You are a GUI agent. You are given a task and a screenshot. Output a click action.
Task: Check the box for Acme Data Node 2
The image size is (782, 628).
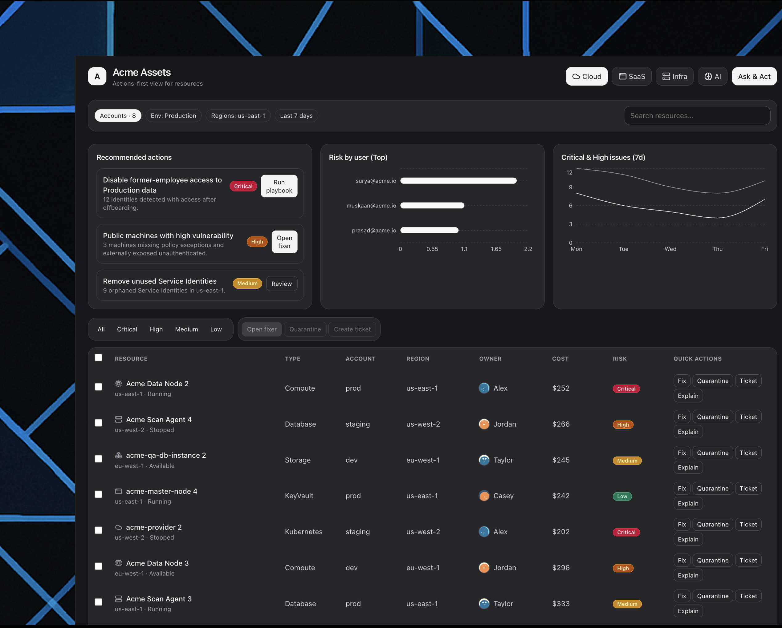point(98,387)
